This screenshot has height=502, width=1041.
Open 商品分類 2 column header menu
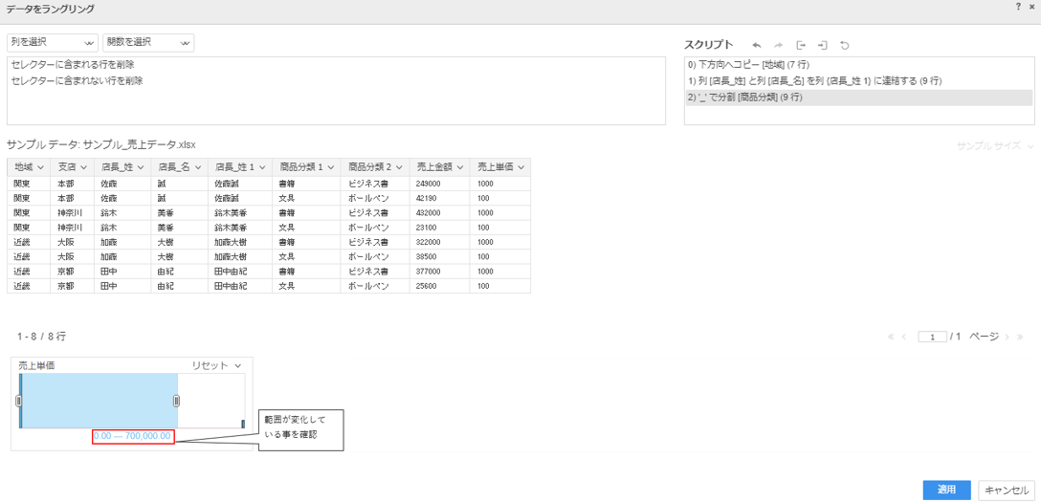click(x=400, y=167)
